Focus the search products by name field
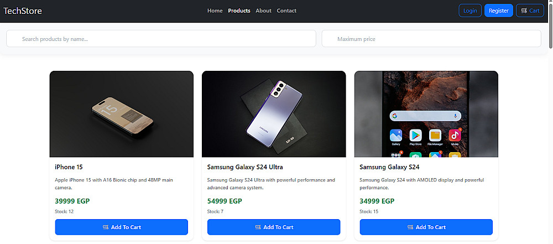Viewport: 553px width, 244px height. tap(161, 39)
